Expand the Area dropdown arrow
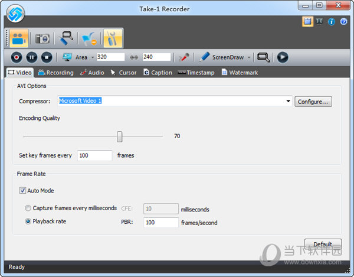The height and width of the screenshot is (277, 354). (93, 57)
